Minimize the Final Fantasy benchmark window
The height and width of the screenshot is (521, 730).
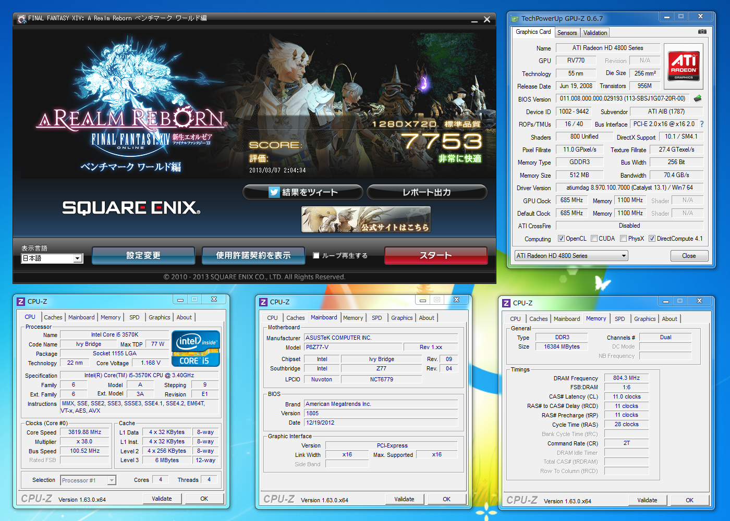(474, 20)
